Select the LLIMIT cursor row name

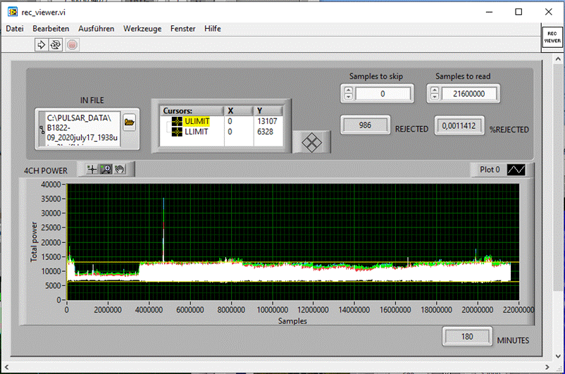pos(197,132)
